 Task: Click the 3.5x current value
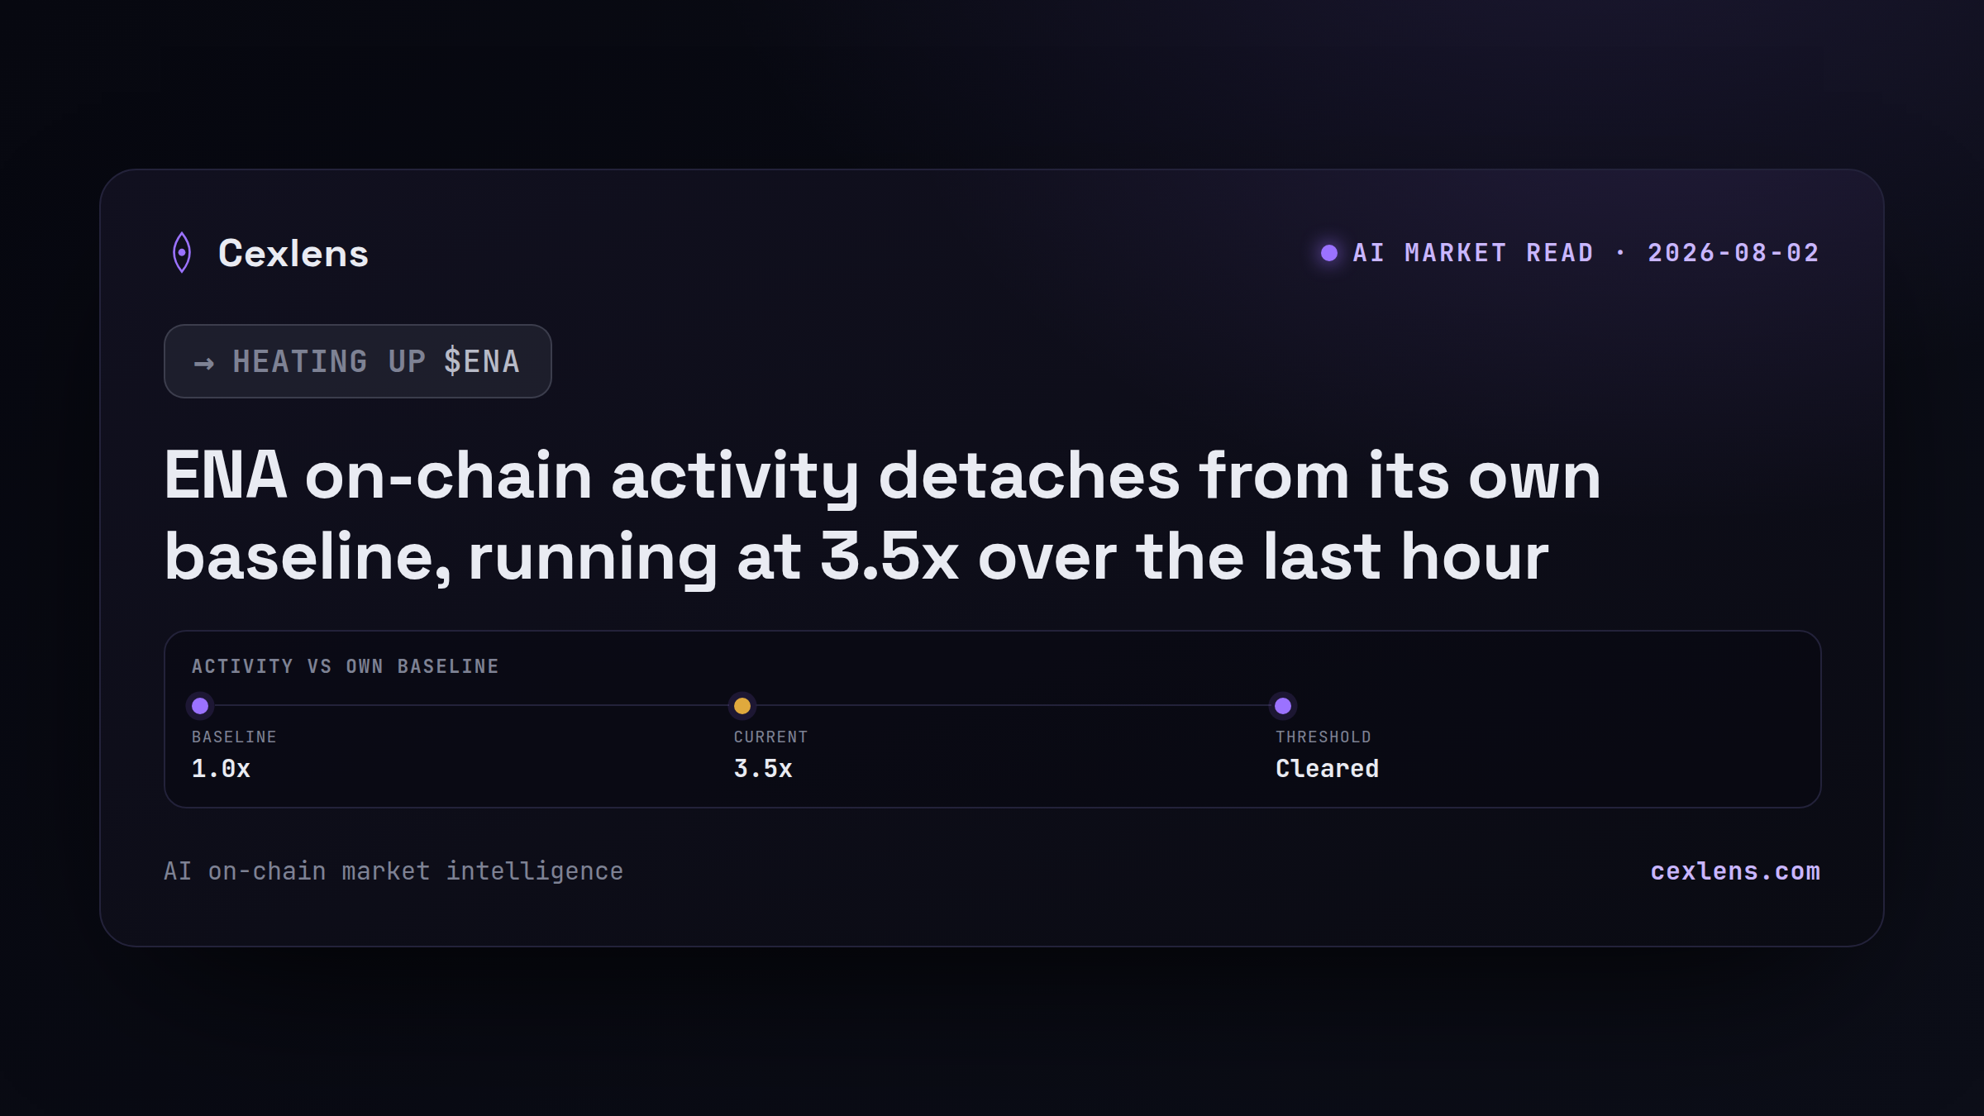(763, 769)
